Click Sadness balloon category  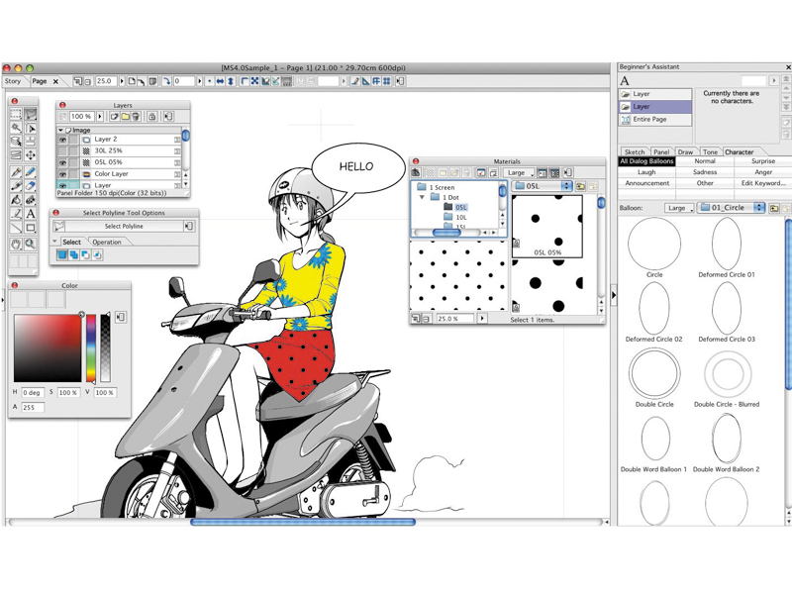point(705,172)
